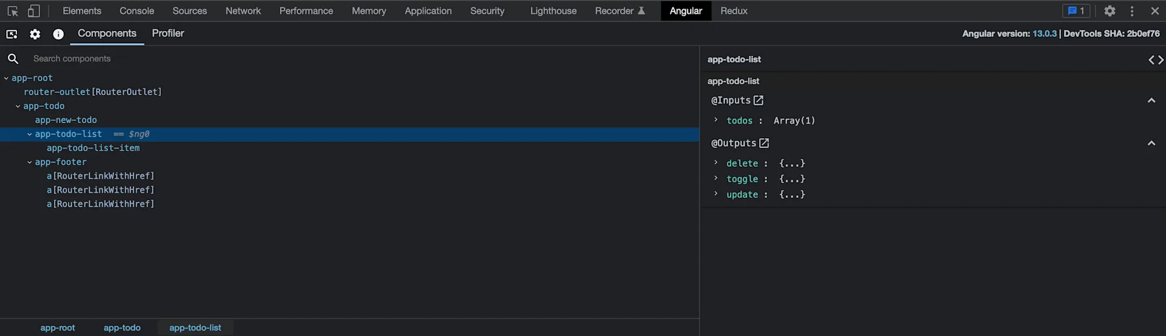Go to the Performance tab
The image size is (1166, 336).
tap(306, 11)
